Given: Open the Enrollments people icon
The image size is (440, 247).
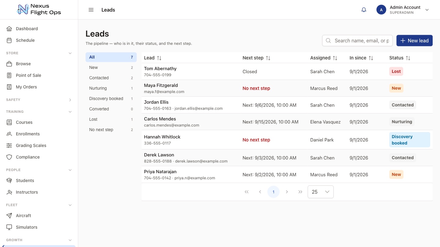Looking at the screenshot, I should pos(9,134).
